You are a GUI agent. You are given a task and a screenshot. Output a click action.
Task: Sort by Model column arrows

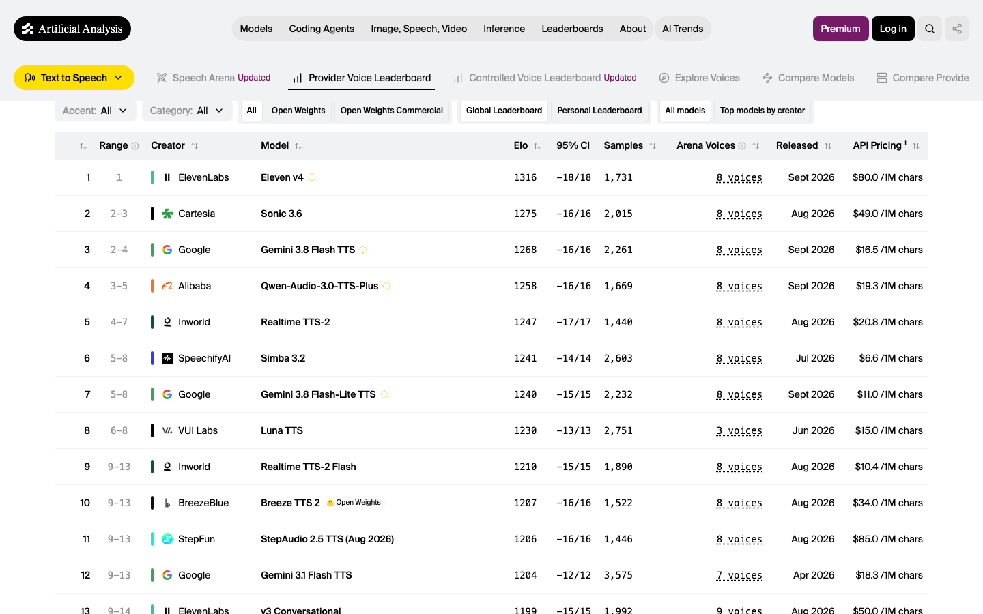tap(298, 146)
